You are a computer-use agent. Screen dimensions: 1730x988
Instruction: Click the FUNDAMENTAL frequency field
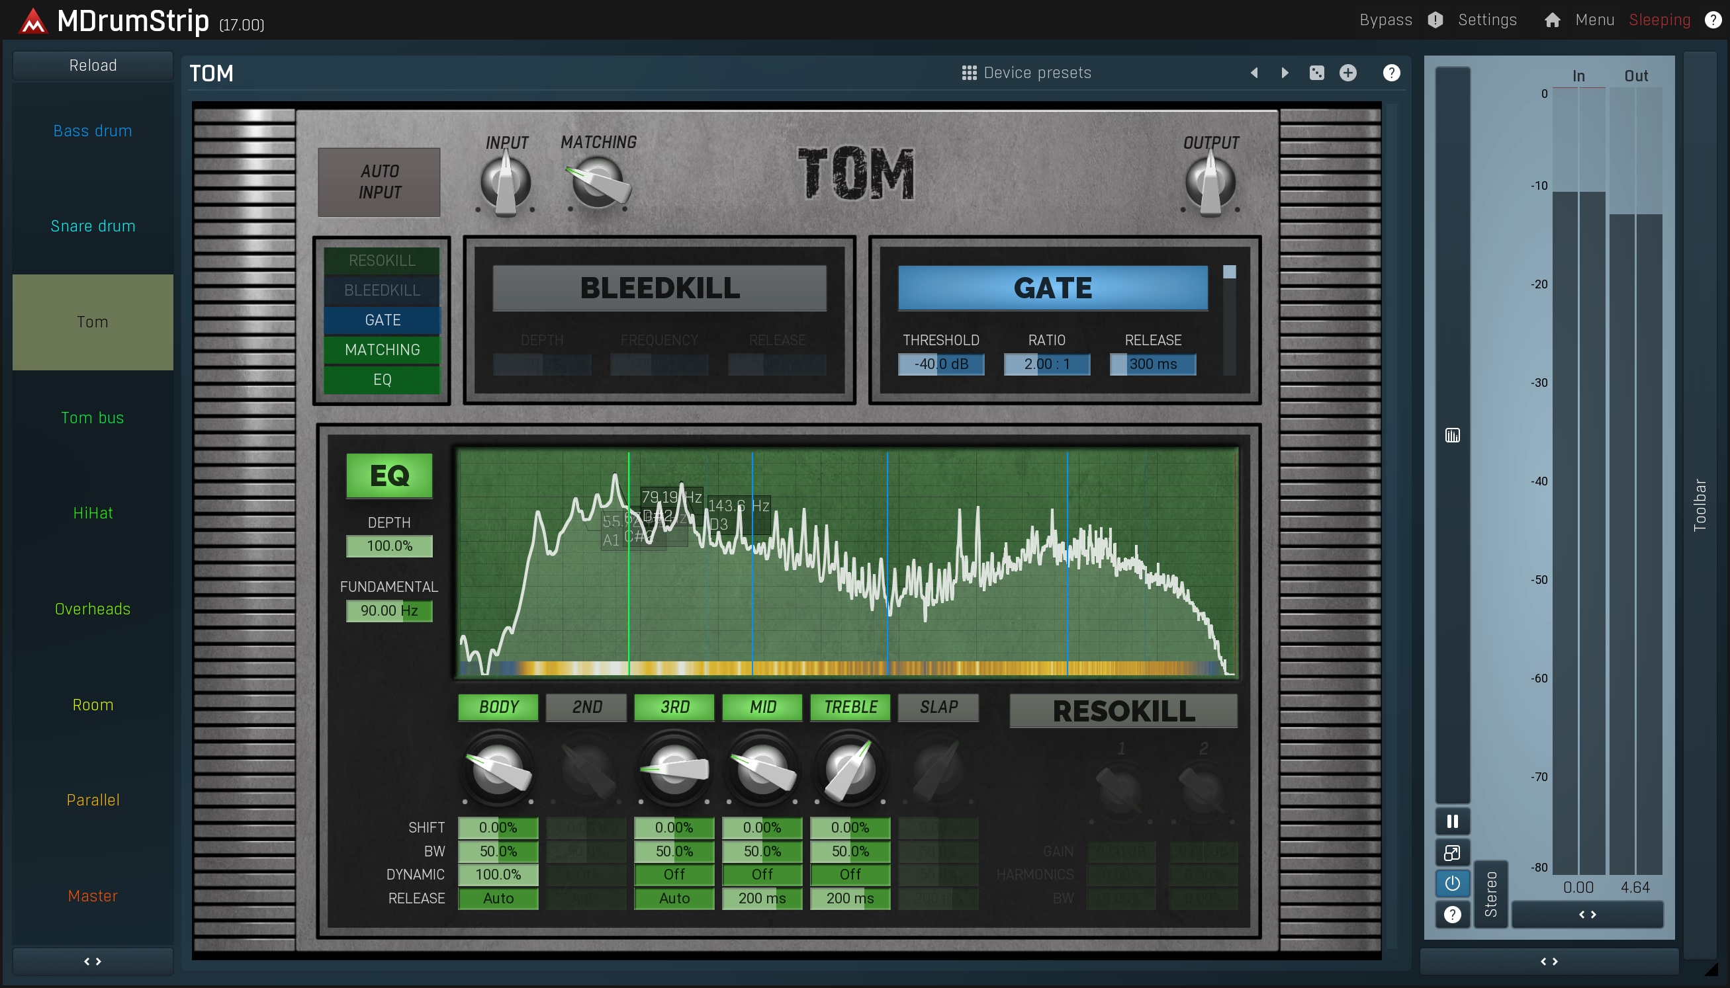click(389, 610)
